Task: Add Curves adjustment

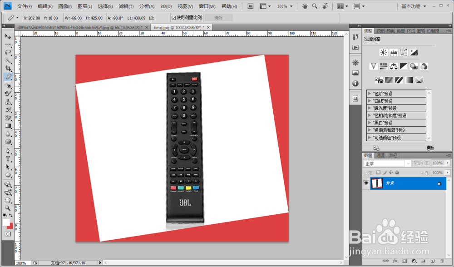Action: pyautogui.click(x=404, y=52)
